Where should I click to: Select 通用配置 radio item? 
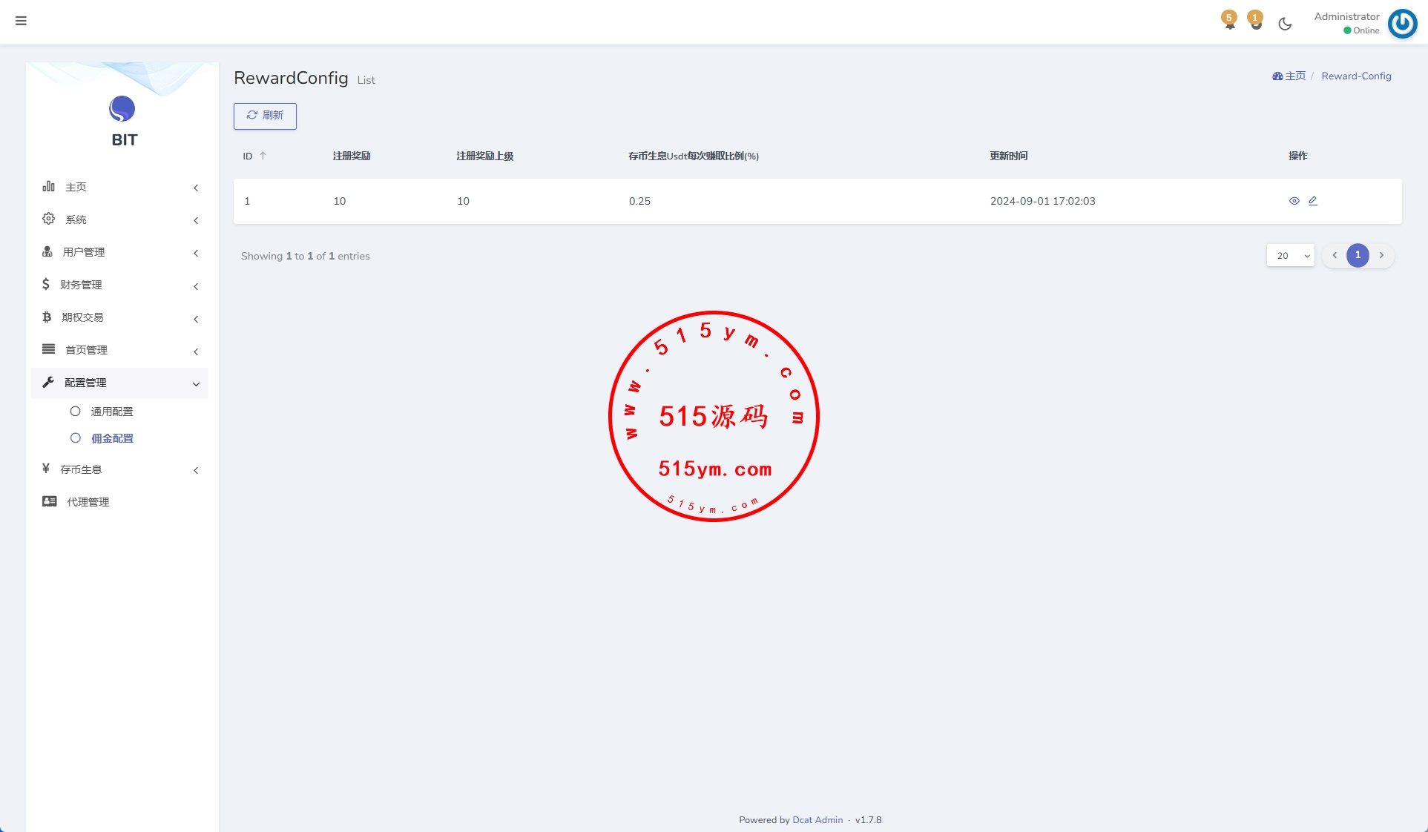(x=111, y=412)
